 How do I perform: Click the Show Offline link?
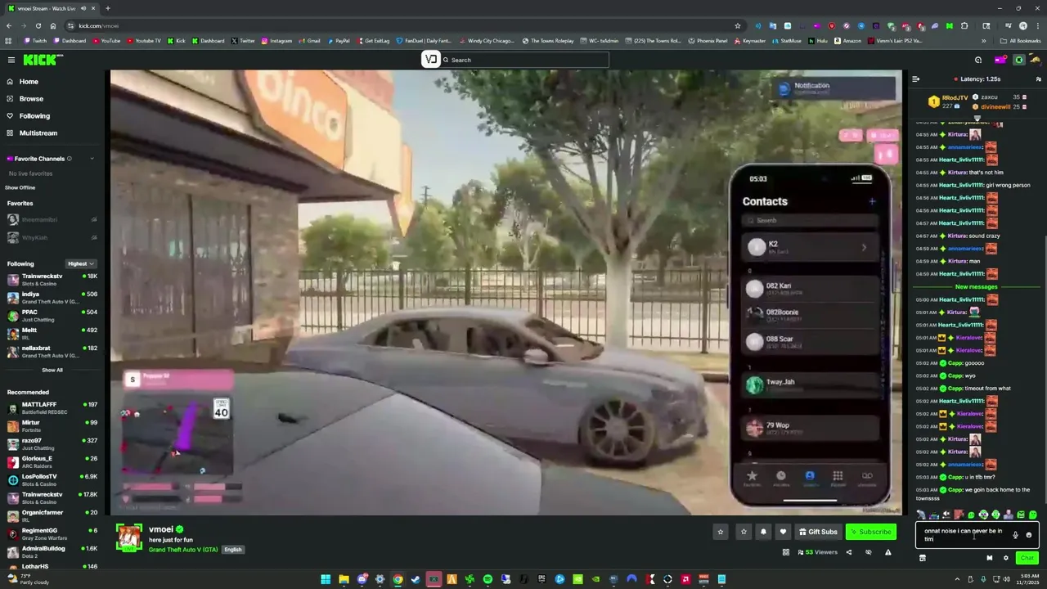tap(21, 187)
